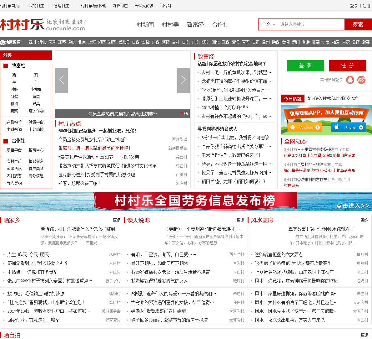Open 经济作物 category in sidebar
The height and width of the screenshot is (339, 372).
click(36, 111)
